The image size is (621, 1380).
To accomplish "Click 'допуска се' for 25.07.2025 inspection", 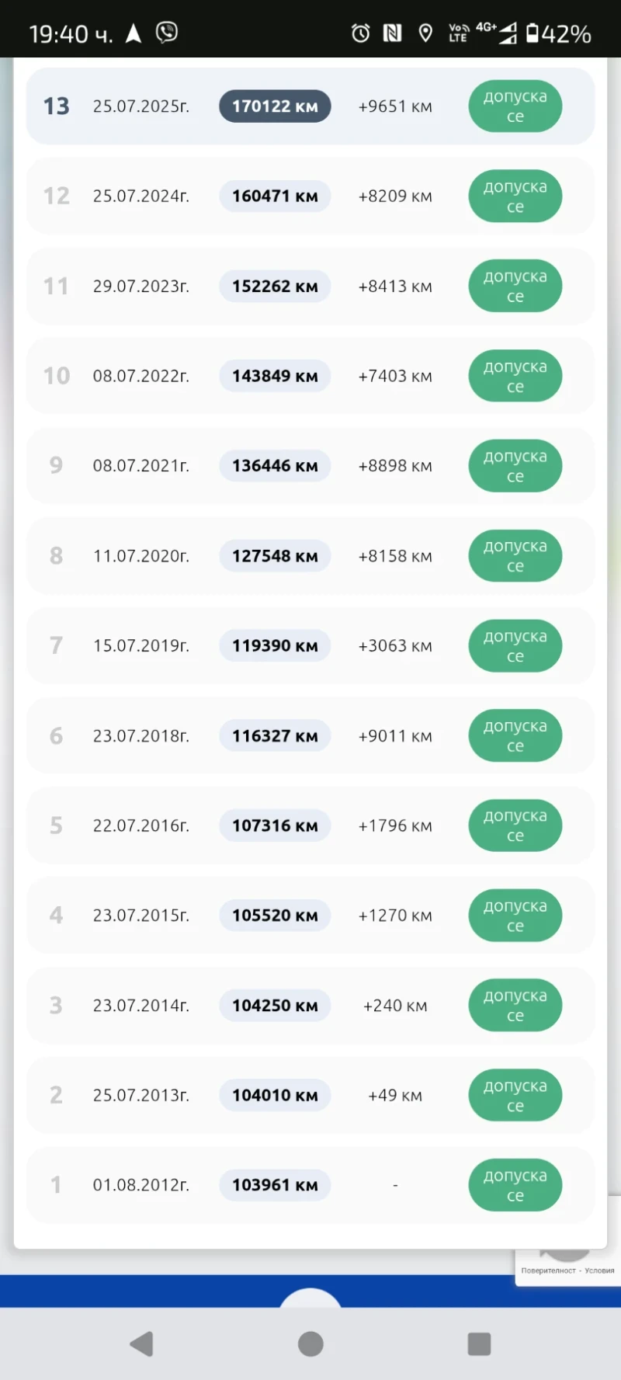I will point(515,106).
